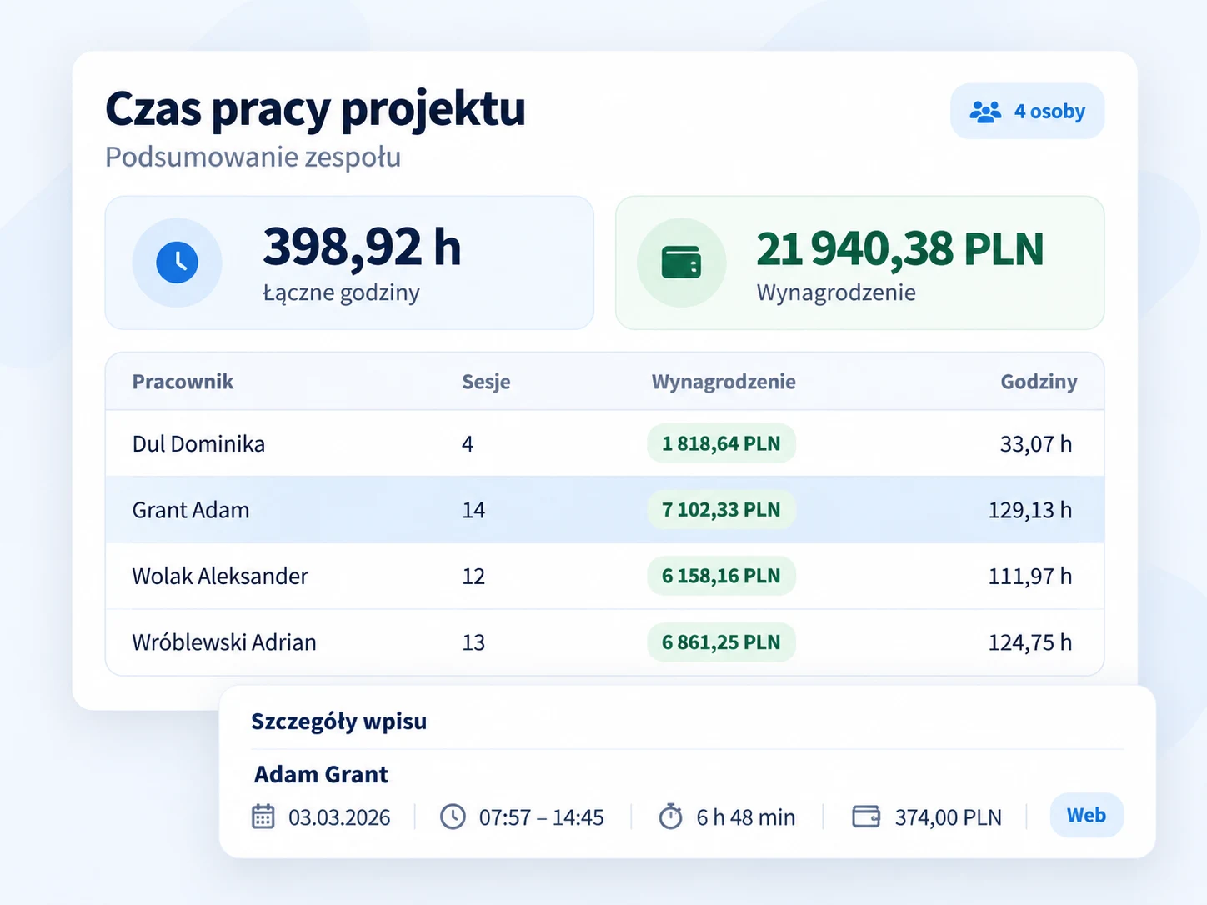Click the session count 14 for Grant Adam
The width and height of the screenshot is (1207, 905).
473,510
